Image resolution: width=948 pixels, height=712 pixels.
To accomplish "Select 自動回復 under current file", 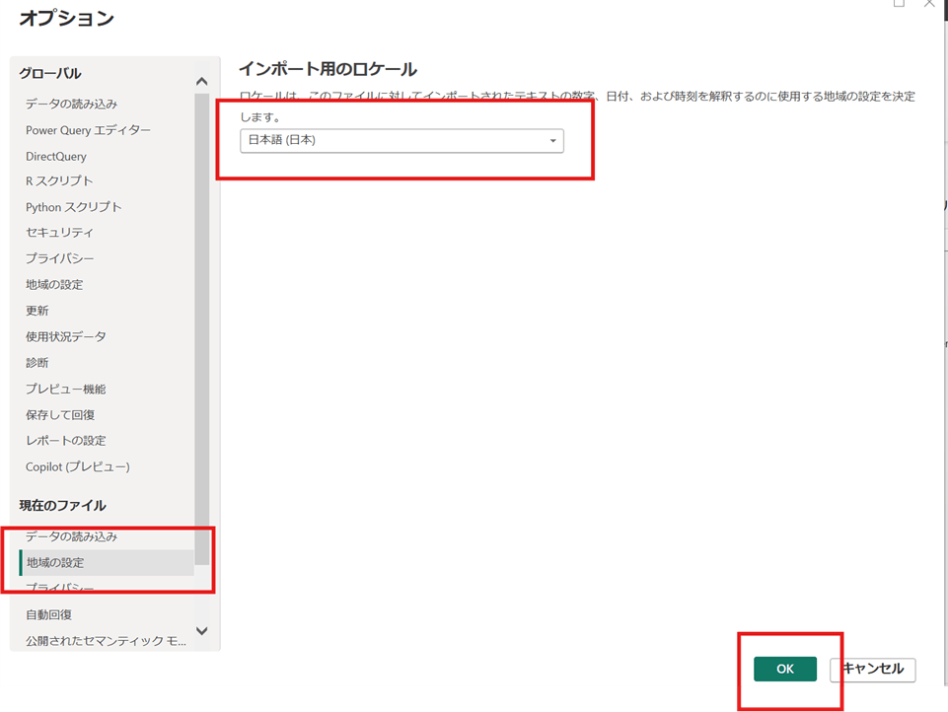I will click(x=48, y=614).
